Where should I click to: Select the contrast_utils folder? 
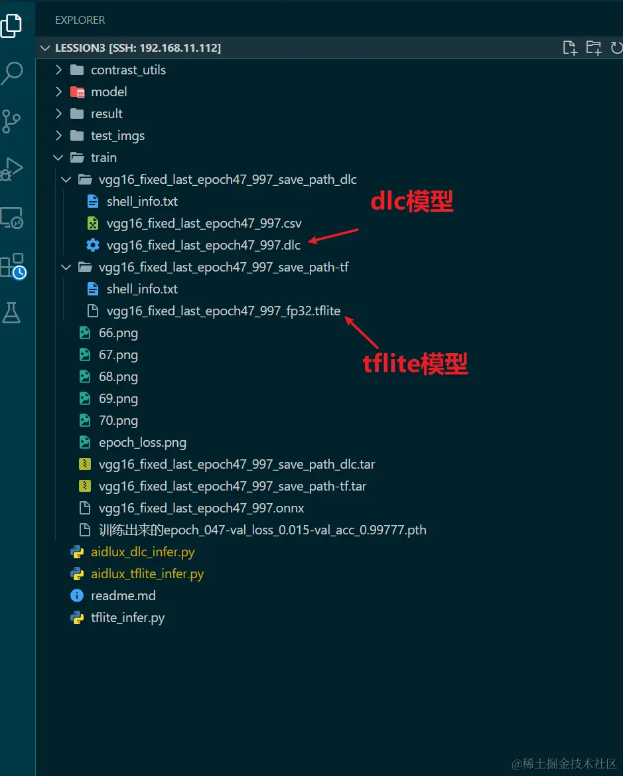[128, 70]
